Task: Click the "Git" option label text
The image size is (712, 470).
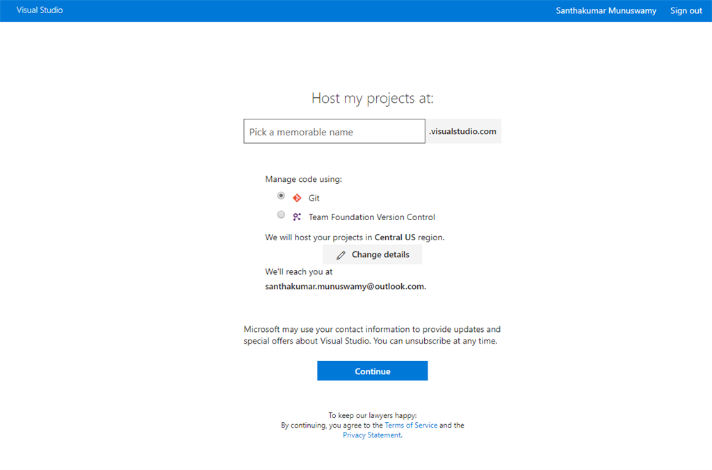Action: click(x=314, y=199)
